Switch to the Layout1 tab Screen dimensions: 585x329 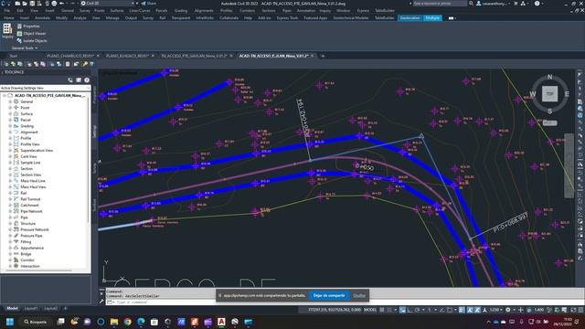click(31, 309)
